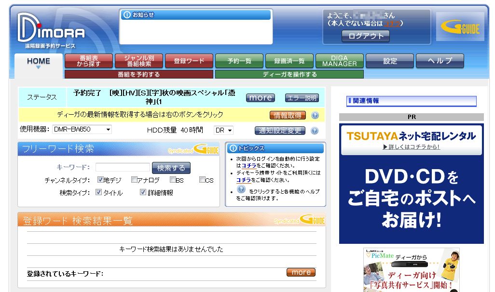This screenshot has width=495, height=292.
Task: Open 設定 tab
Action: 390,61
